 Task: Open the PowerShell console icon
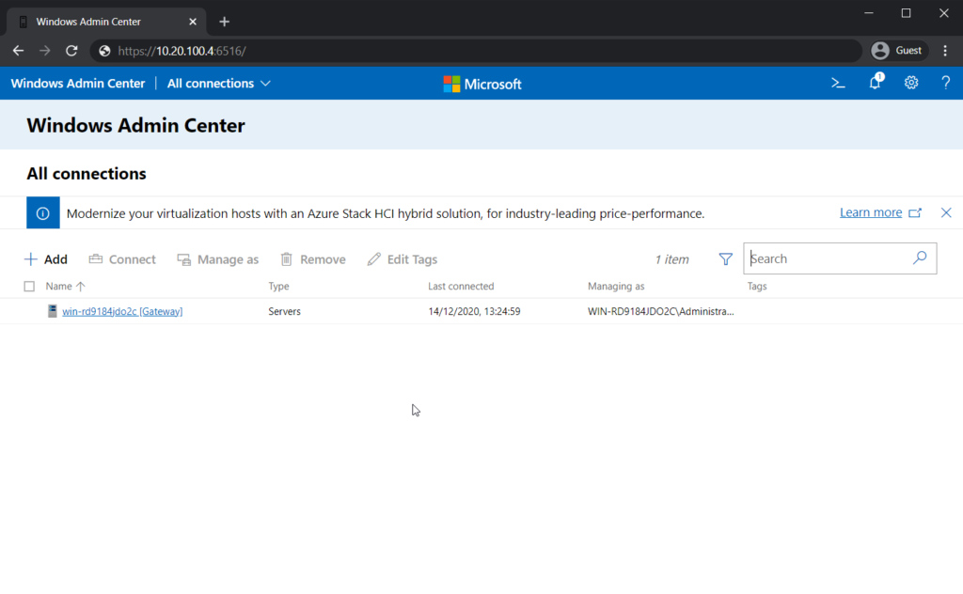point(838,83)
